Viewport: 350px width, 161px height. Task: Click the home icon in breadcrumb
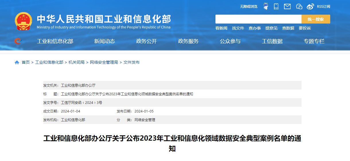17,62
